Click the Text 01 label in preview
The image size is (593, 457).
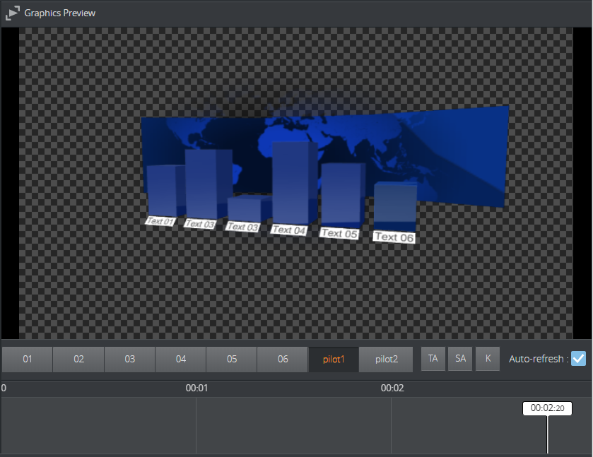(x=160, y=221)
